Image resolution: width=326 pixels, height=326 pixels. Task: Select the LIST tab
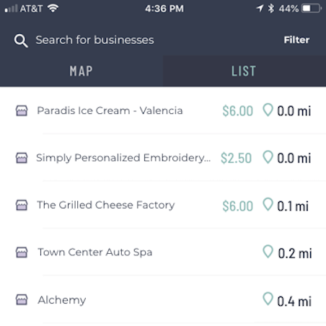(244, 71)
